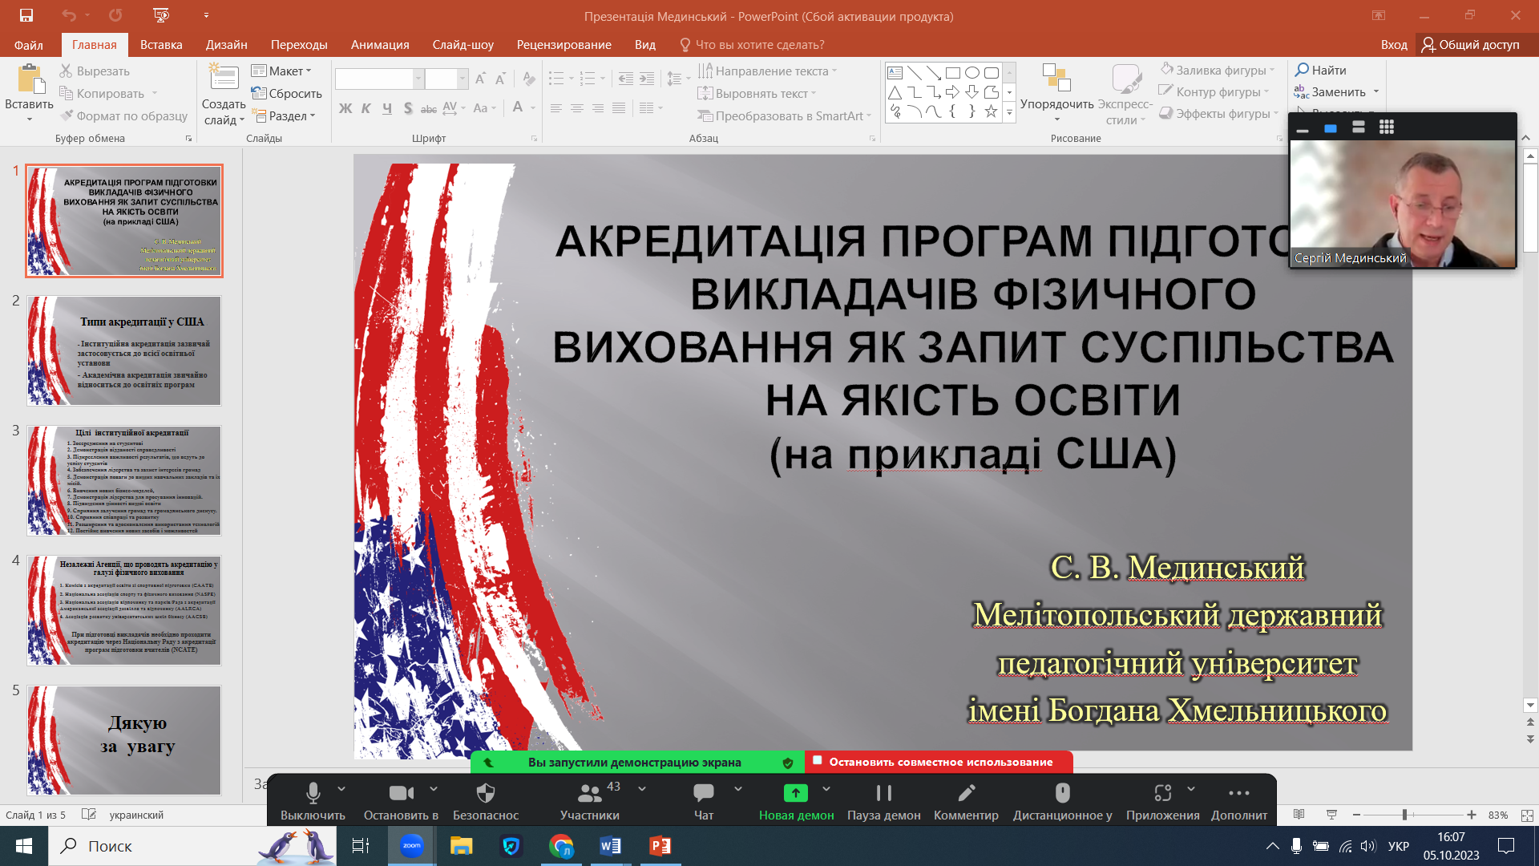Image resolution: width=1539 pixels, height=866 pixels.
Task: Click the Security shield icon
Action: 486,794
